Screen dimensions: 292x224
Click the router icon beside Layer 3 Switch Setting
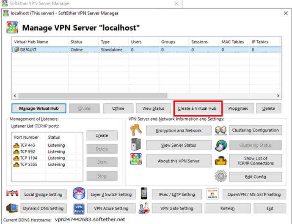79,194
